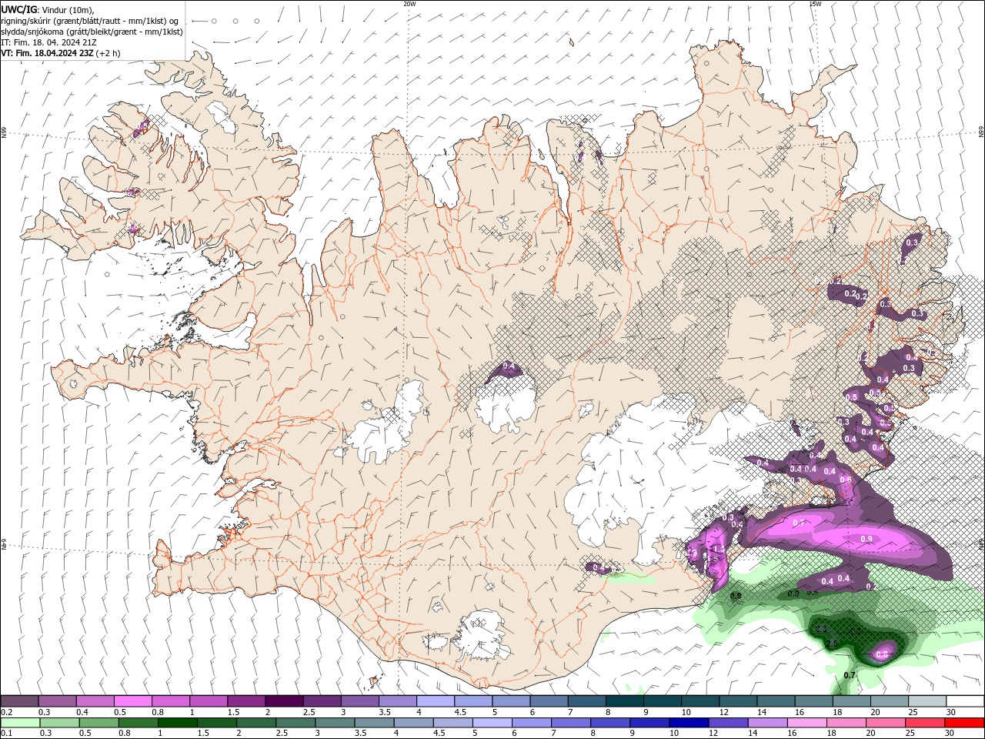Viewport: 985px width, 739px height.
Task: Click the '15W' longitude label at top
Action: [816, 4]
